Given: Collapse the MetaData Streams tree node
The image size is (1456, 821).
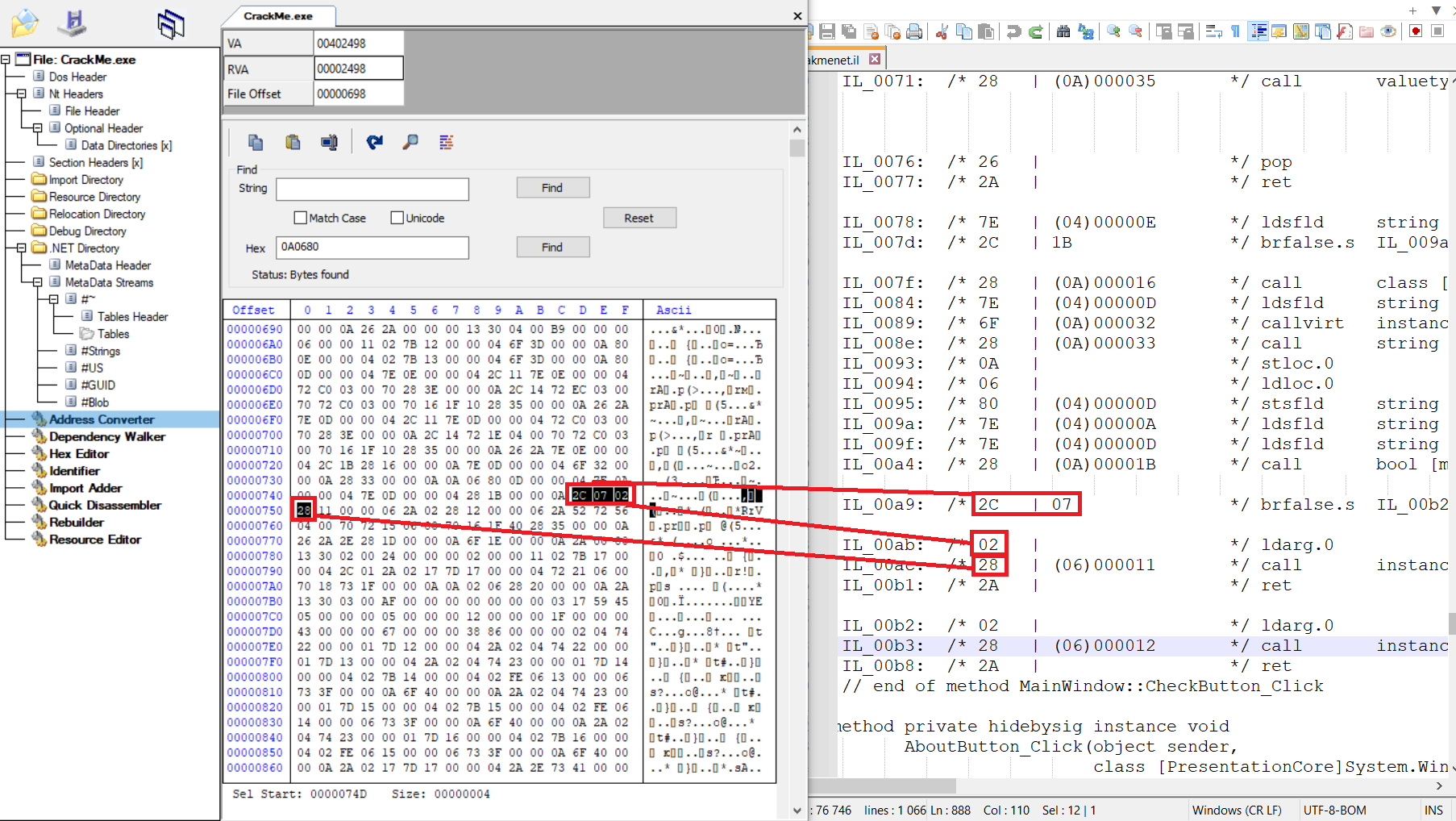Looking at the screenshot, I should click(38, 282).
